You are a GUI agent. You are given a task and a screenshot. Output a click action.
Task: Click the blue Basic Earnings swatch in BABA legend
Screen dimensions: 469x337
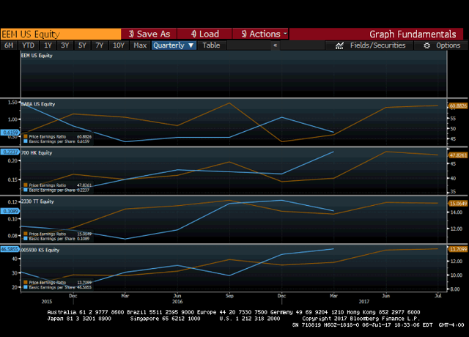tap(26, 141)
